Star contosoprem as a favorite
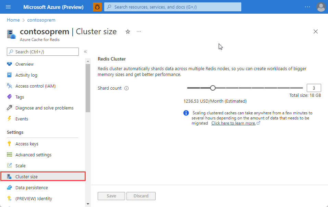328x207 pixels. 127,31
